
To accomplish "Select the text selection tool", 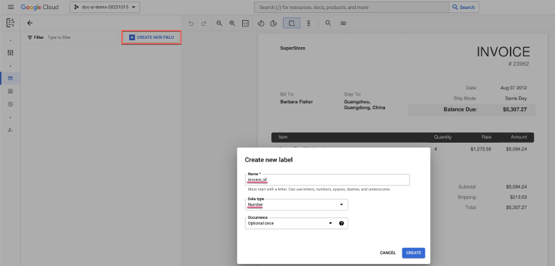I will (x=309, y=24).
